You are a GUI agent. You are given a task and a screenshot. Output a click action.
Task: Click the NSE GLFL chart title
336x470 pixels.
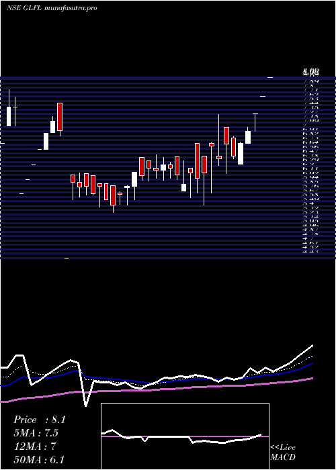(52, 8)
